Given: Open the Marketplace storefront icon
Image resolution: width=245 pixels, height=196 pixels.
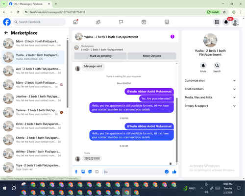Looking at the screenshot, I should (x=167, y=22).
